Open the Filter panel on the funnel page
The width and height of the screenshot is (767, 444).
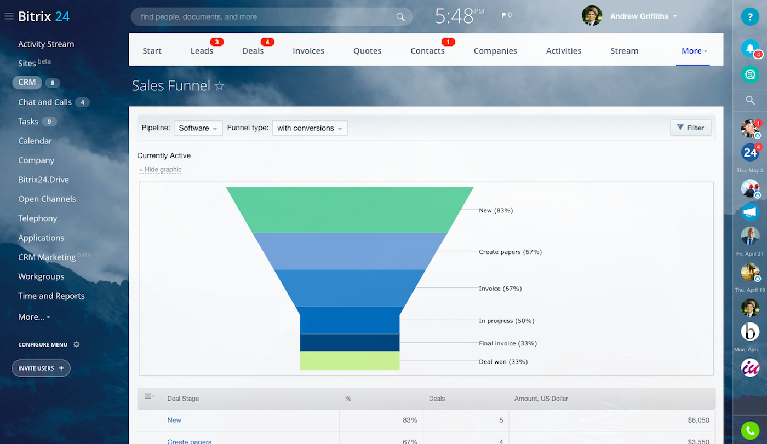(690, 128)
